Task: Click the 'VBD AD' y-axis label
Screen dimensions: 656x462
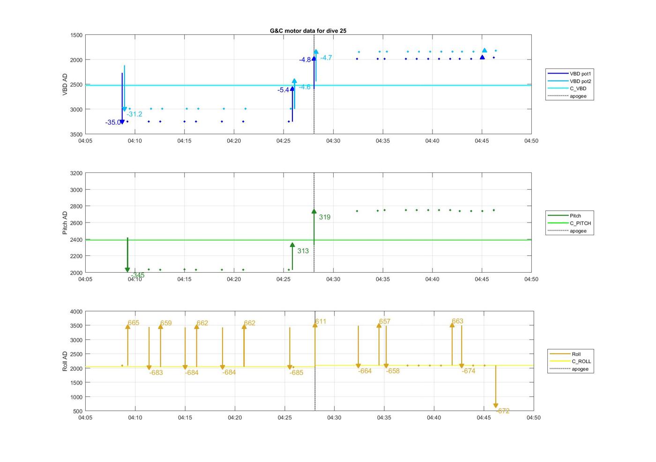Action: coord(65,85)
